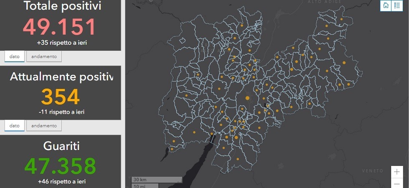Click the '+46 rispetto a ieri' text
Screen dimensions: 409x188
pos(62,181)
